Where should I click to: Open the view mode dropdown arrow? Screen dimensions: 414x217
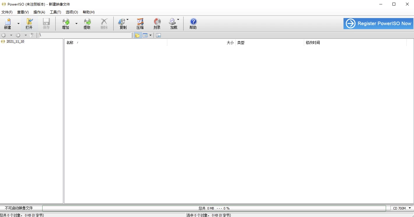150,35
